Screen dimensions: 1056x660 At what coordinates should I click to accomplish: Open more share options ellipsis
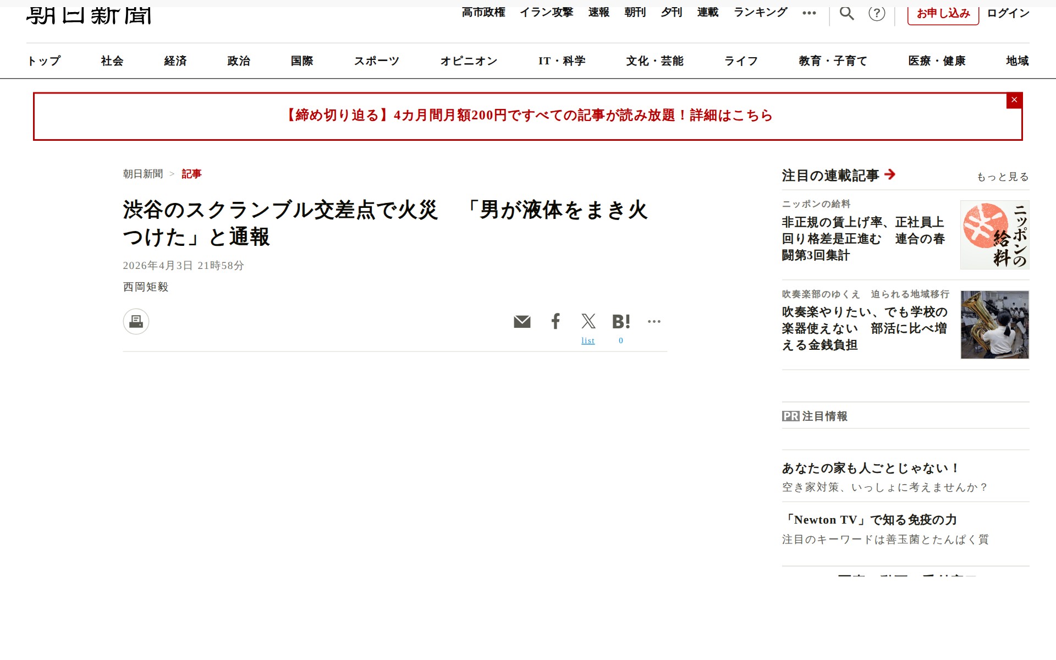[654, 321]
